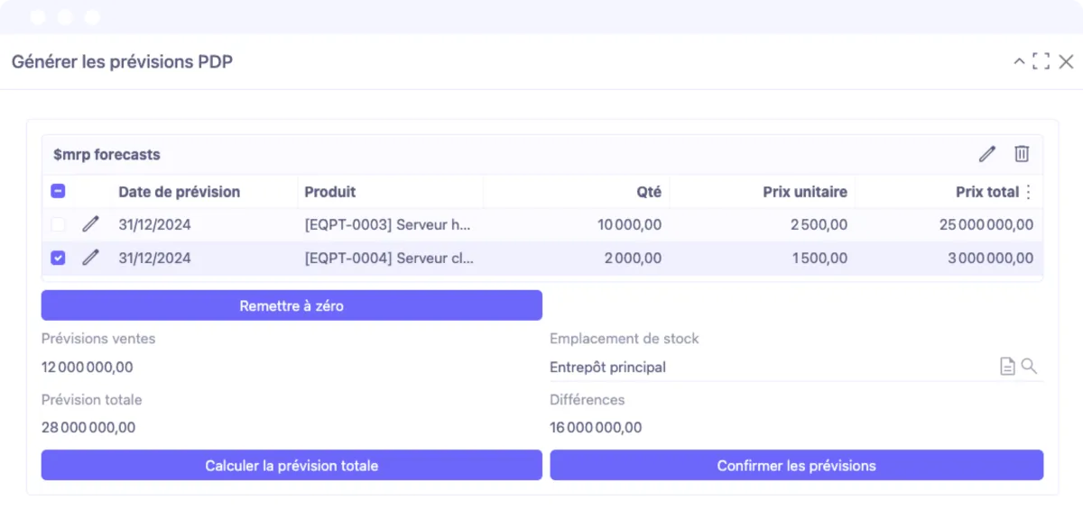
Task: Sort by the Qté column header
Action: click(648, 192)
